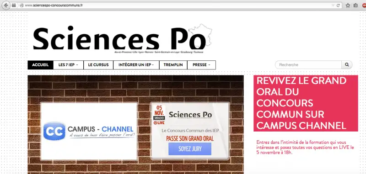Expand the LES 7 IEP menu
Viewport: 366px width, 174px height.
point(68,65)
